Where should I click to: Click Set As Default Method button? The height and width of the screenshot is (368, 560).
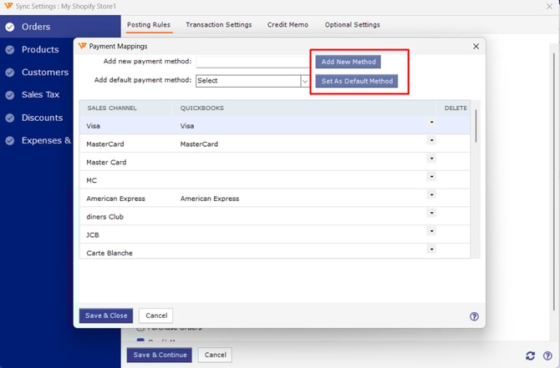[x=356, y=82]
